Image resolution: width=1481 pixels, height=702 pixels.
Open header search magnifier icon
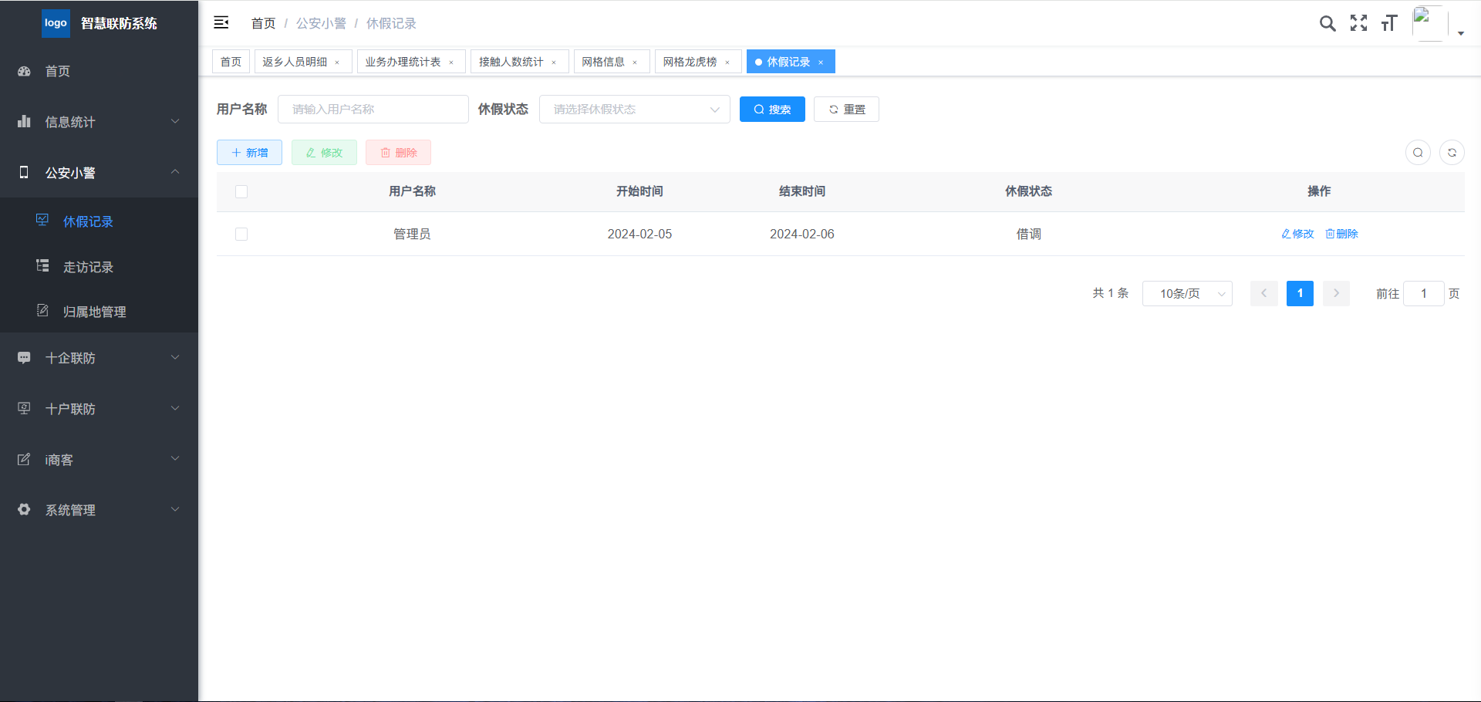click(x=1328, y=23)
